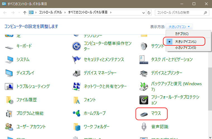The width and height of the screenshot is (212, 139).
Task: Open the フォント text link
Action: coord(90,100)
